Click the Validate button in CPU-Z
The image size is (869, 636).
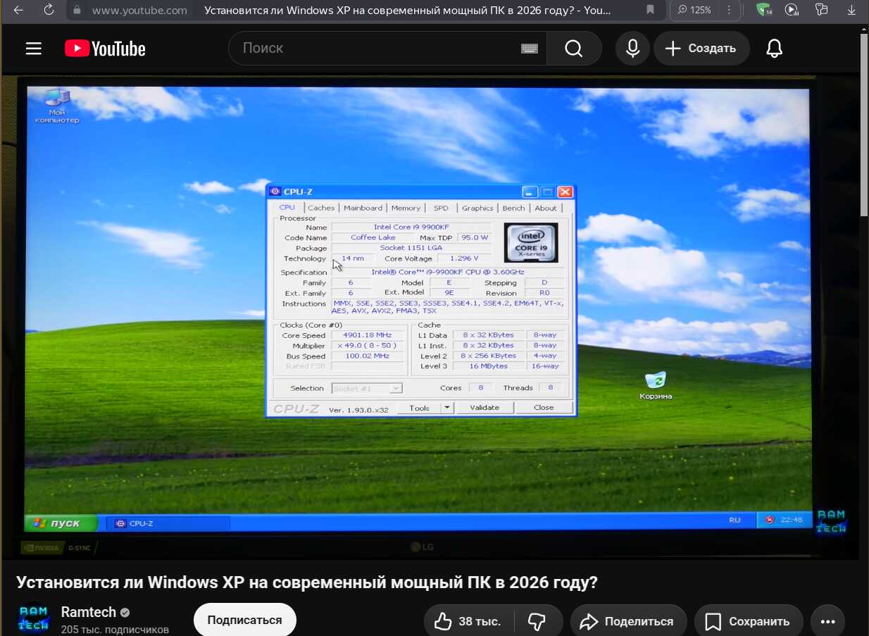(x=484, y=408)
